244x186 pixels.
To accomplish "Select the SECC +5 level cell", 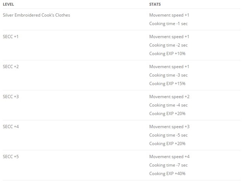I will [11, 157].
